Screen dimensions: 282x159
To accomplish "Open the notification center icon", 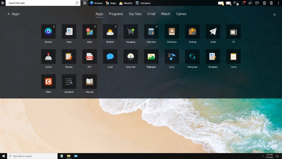I will 277,156.
